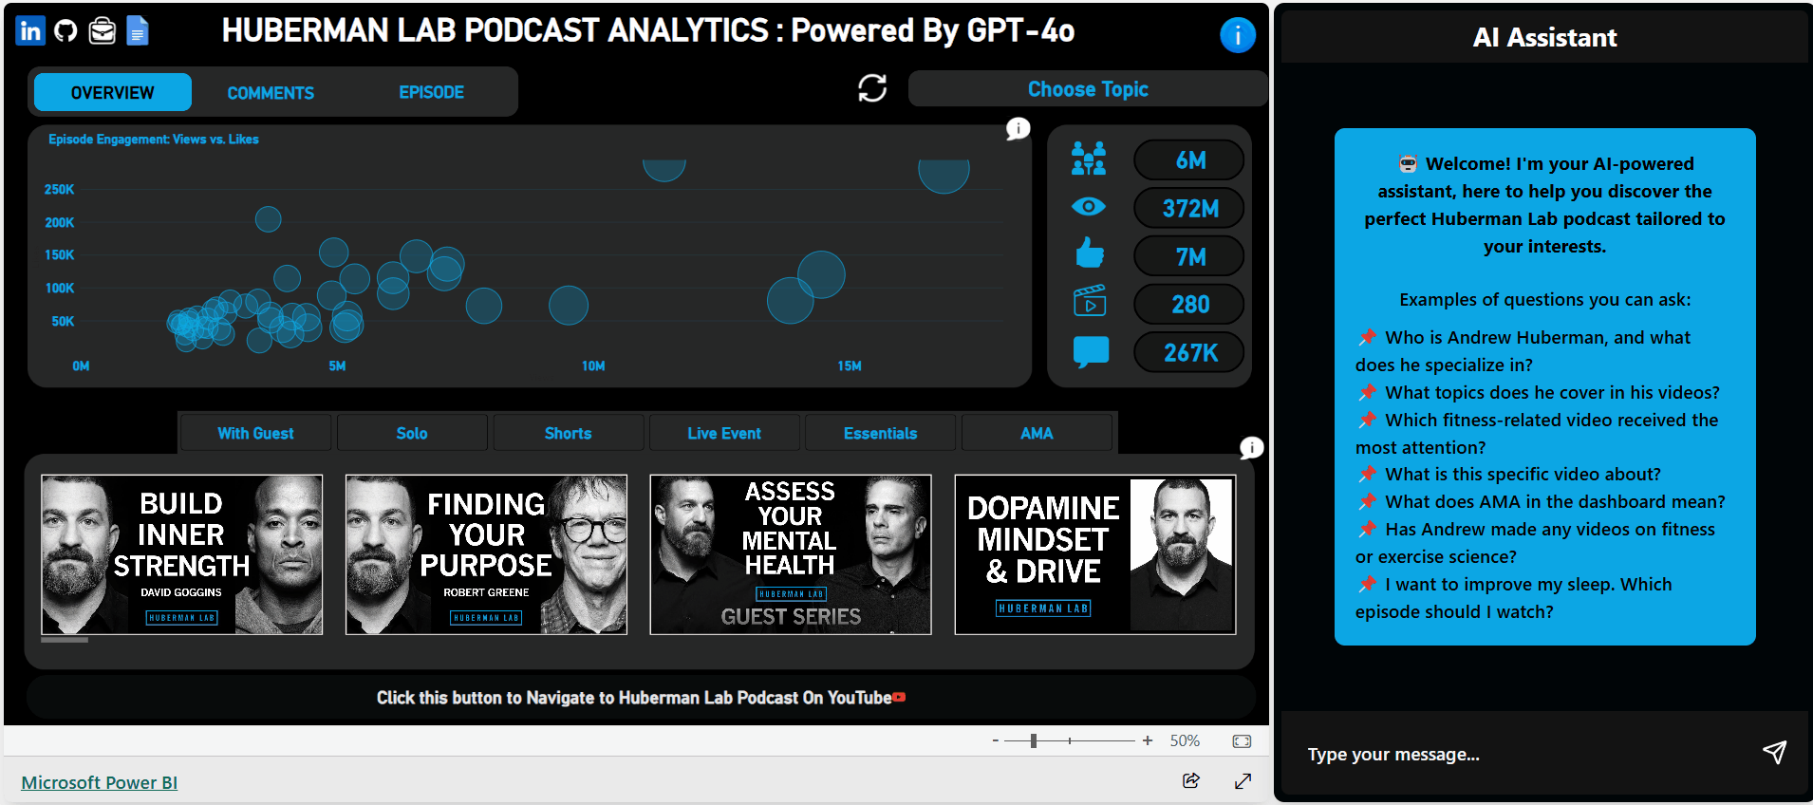Open the Microsoft Power BI link
This screenshot has height=805, width=1813.
point(99,782)
